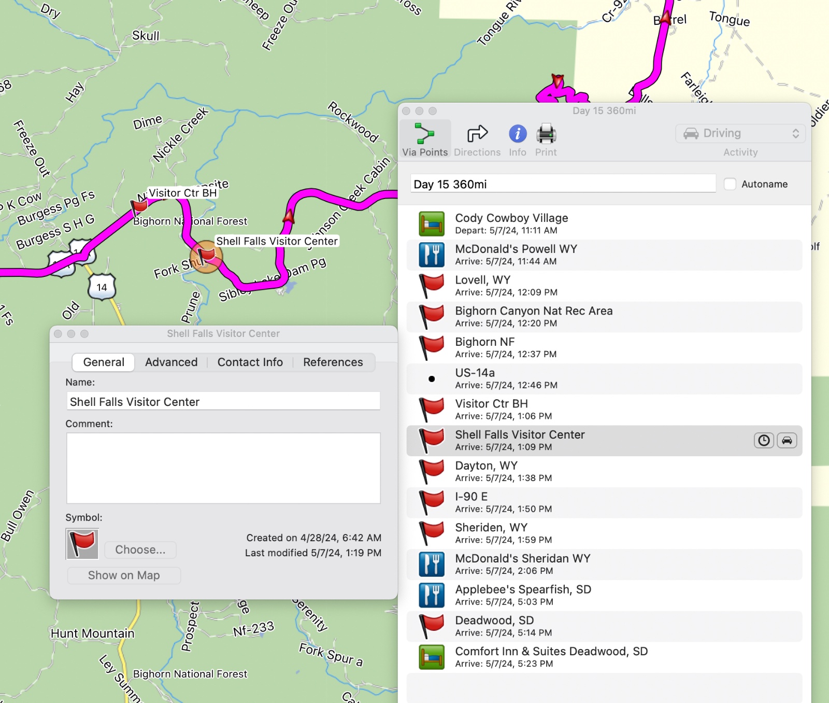The image size is (829, 703).
Task: Click the flag icon for Sheriden, WY
Action: tap(432, 533)
